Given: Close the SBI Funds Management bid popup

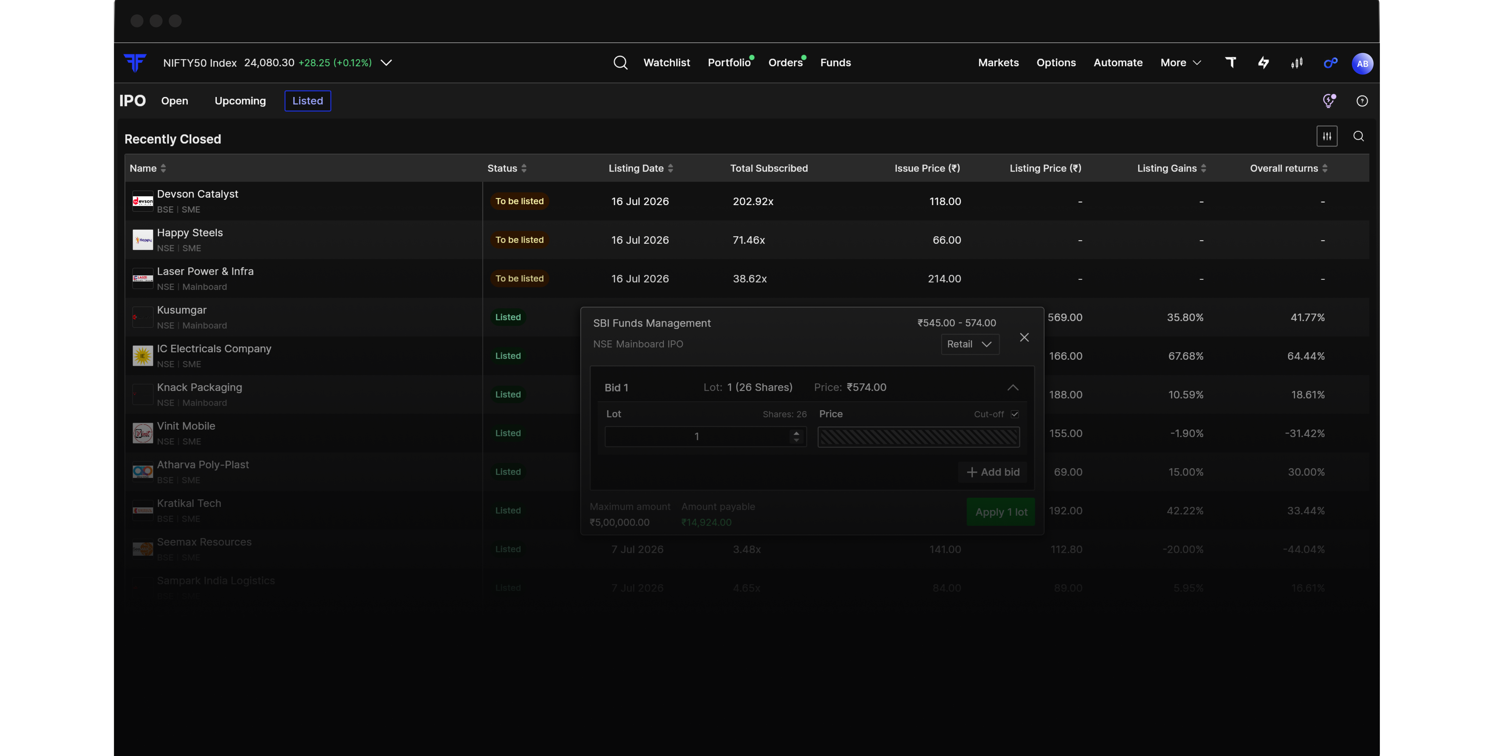Looking at the screenshot, I should click(1024, 337).
